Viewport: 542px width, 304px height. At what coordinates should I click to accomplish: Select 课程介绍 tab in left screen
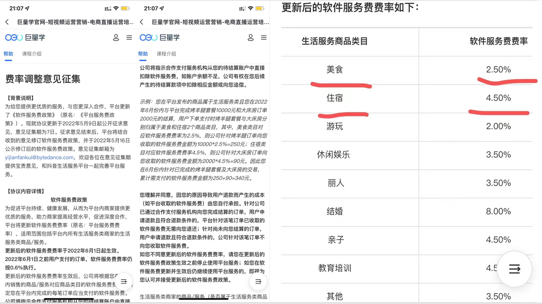[32, 54]
